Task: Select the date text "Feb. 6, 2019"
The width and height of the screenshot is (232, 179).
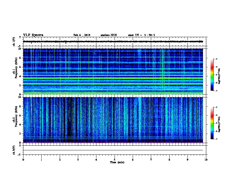Action: pyautogui.click(x=82, y=35)
